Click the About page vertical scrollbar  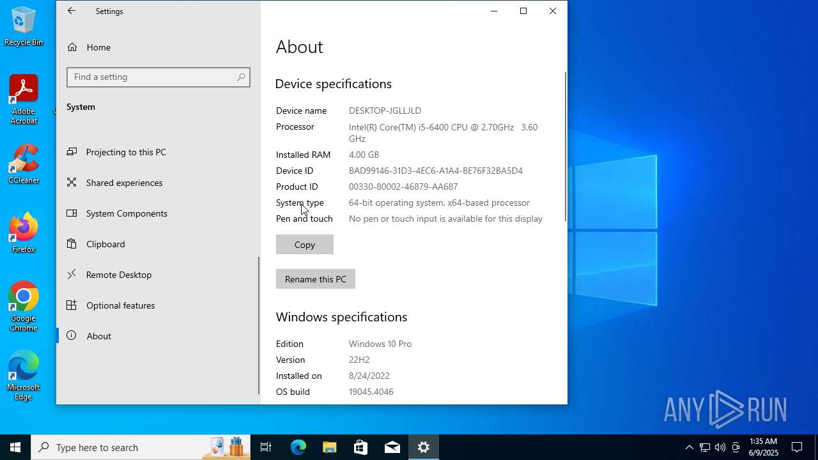(566, 147)
